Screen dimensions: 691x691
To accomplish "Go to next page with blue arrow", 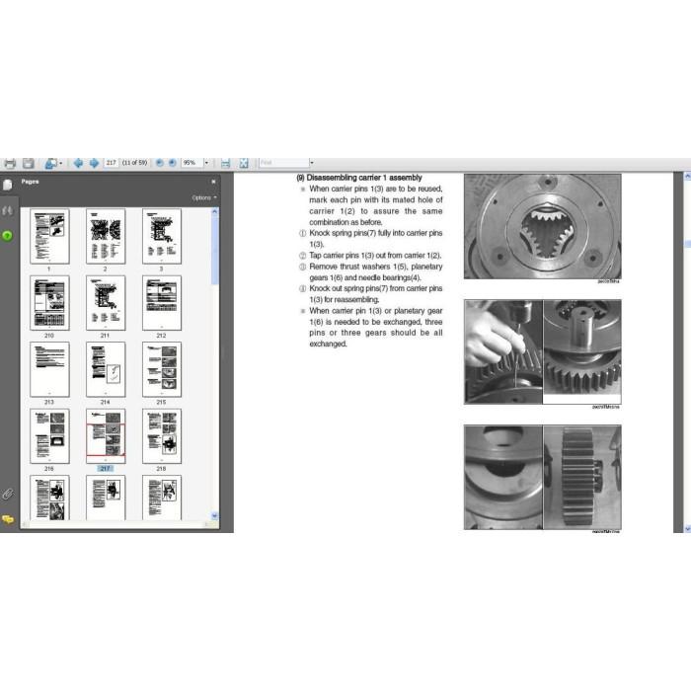I will pos(94,163).
